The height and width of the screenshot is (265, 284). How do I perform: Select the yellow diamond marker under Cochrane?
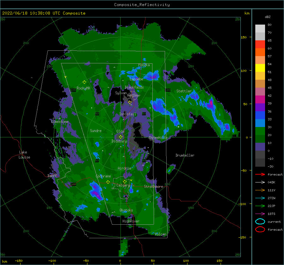[108, 182]
